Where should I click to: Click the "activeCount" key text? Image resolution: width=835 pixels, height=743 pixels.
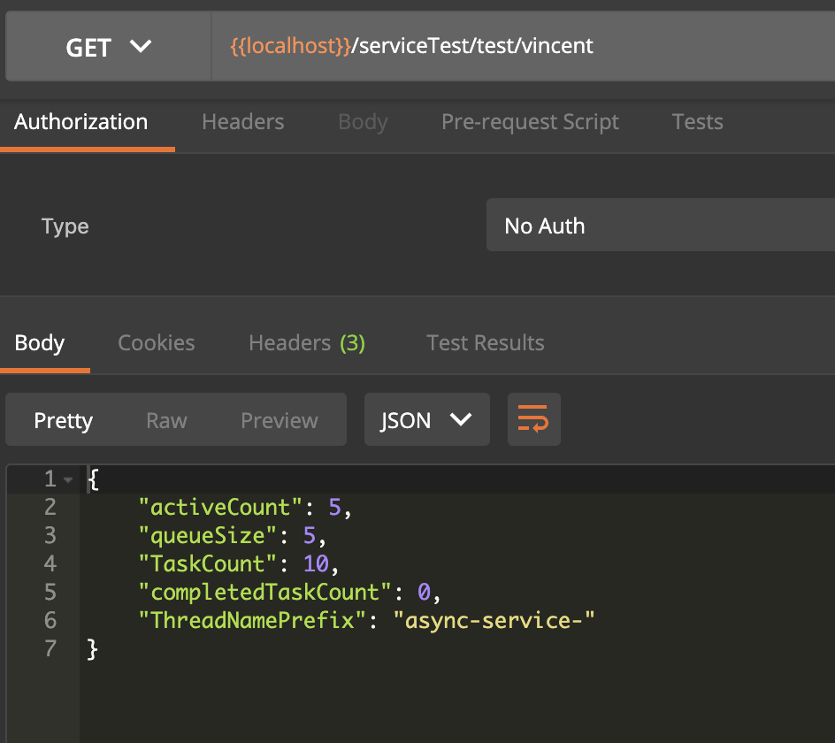point(220,507)
